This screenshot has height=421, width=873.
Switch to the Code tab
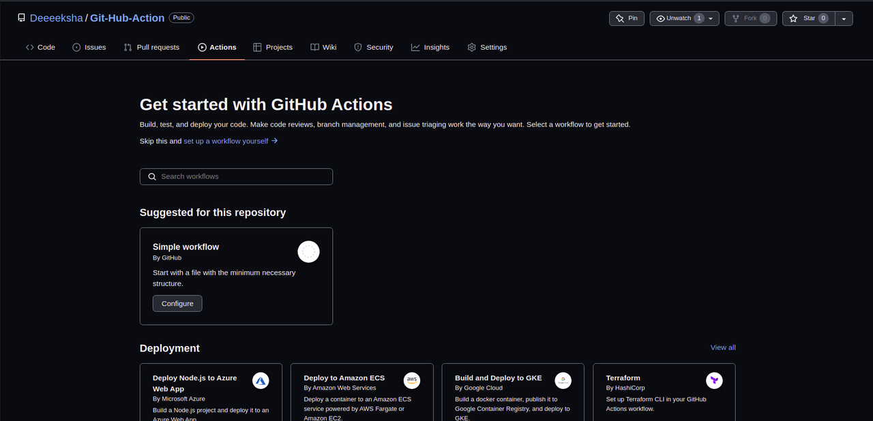(40, 47)
